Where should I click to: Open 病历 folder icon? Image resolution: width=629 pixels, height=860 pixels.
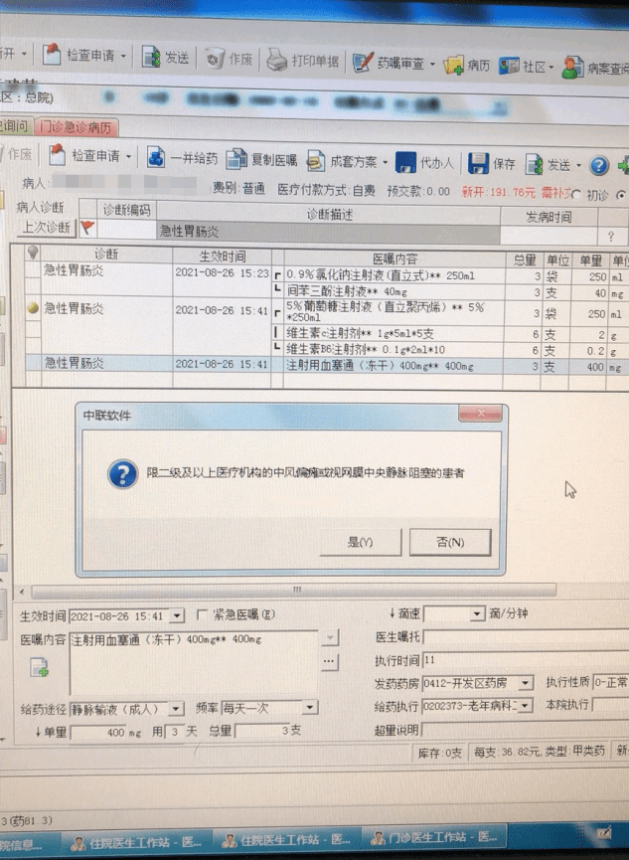453,65
